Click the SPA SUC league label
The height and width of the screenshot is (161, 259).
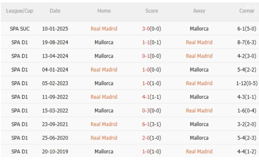click(19, 29)
